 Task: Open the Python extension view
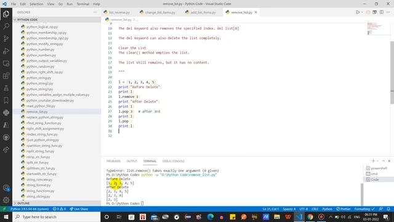(x=6, y=112)
